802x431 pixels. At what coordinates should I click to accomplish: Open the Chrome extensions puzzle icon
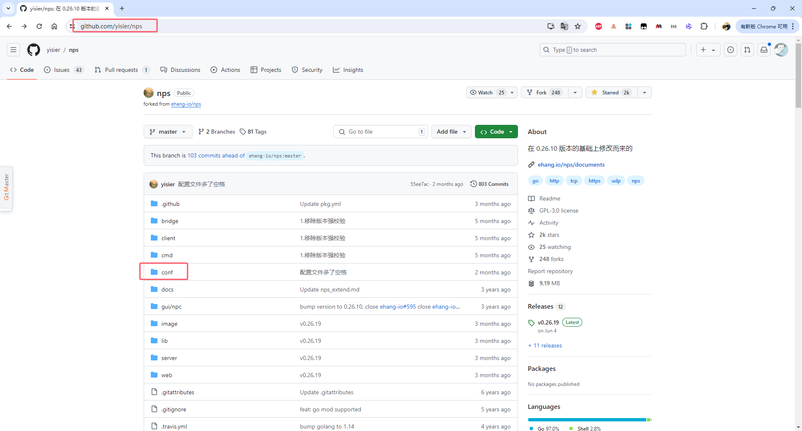(704, 26)
